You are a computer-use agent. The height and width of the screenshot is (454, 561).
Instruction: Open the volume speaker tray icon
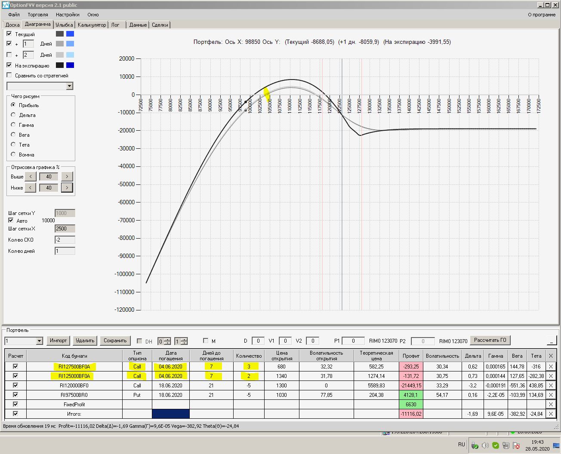(x=485, y=445)
